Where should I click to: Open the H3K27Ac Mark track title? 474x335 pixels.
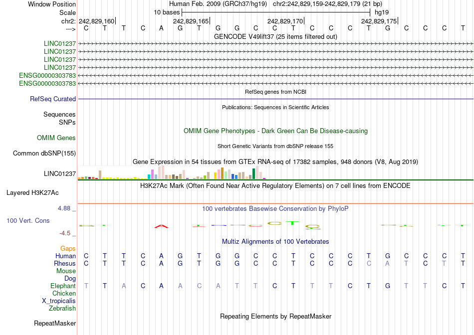pyautogui.click(x=275, y=185)
